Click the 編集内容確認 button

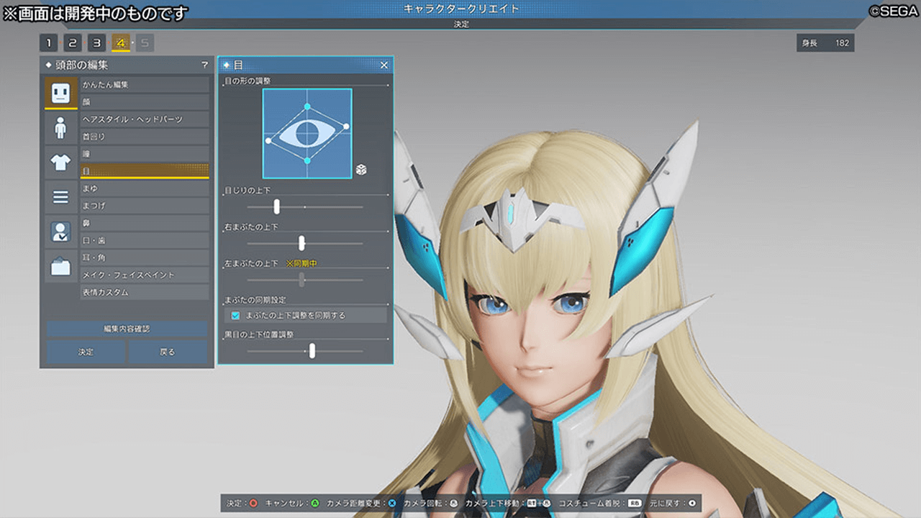127,329
